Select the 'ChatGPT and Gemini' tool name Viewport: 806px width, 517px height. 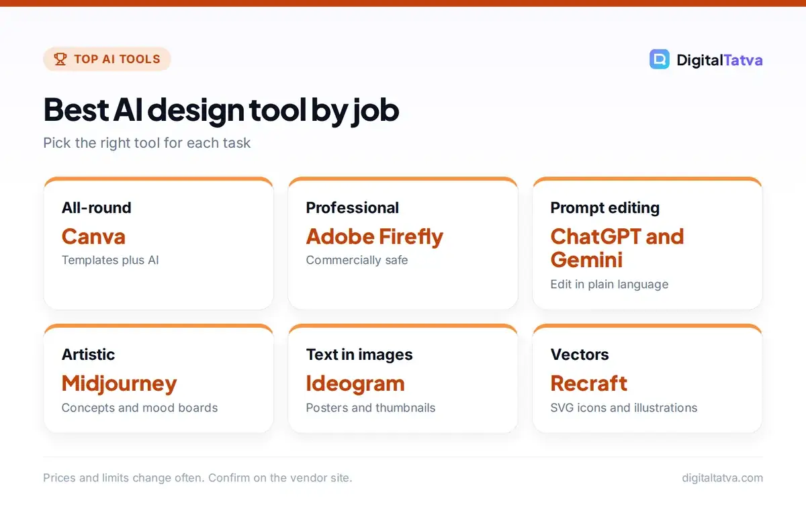[617, 248]
